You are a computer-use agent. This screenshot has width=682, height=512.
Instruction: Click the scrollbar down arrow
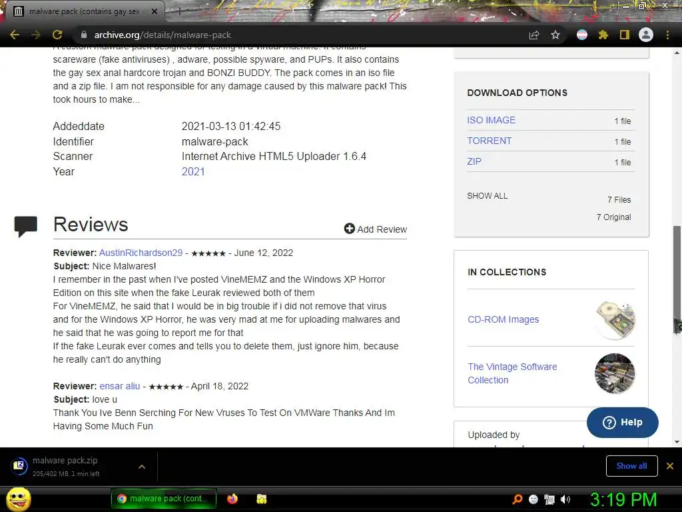click(677, 442)
